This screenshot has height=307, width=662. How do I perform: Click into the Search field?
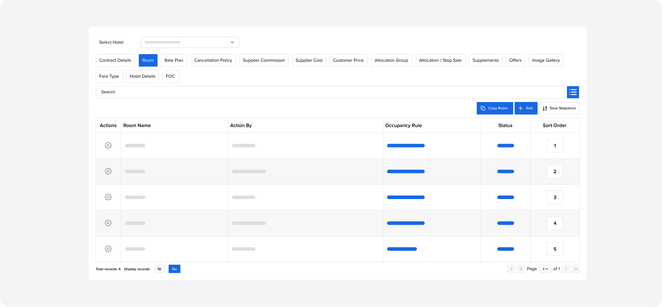[x=330, y=92]
